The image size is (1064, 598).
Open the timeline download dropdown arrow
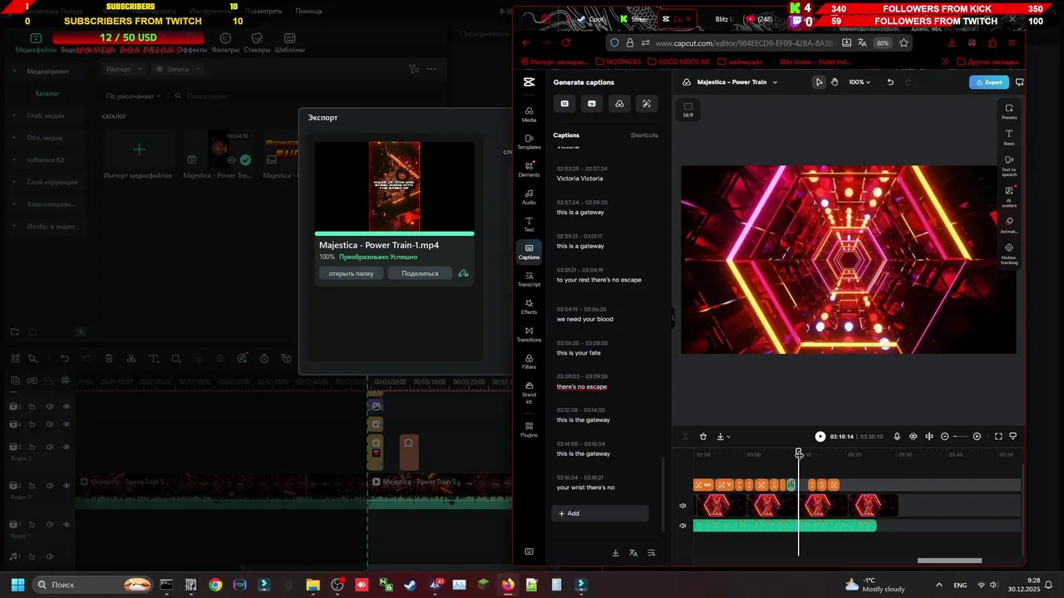[x=728, y=437]
